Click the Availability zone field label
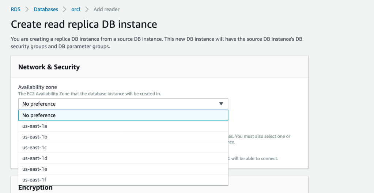The height and width of the screenshot is (193, 374). tap(38, 87)
